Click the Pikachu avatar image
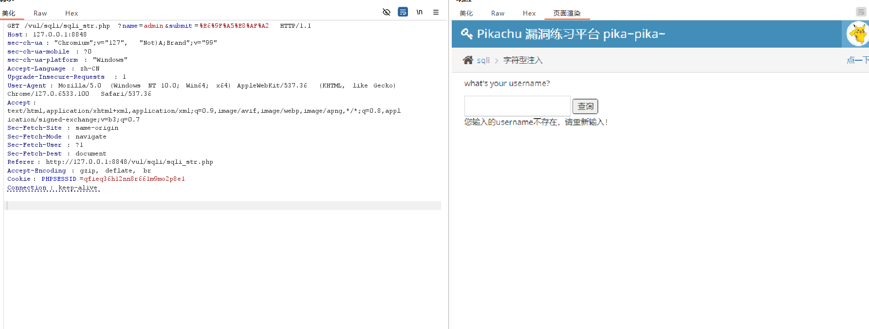This screenshot has width=869, height=329. 858,34
